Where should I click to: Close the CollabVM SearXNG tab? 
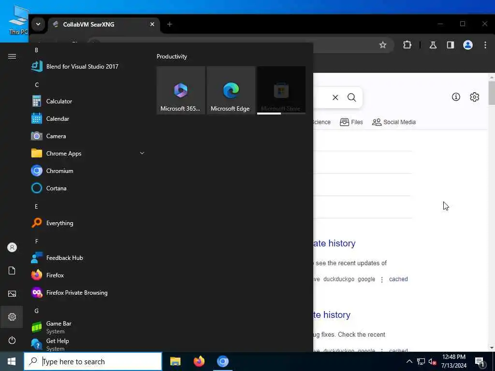click(152, 24)
